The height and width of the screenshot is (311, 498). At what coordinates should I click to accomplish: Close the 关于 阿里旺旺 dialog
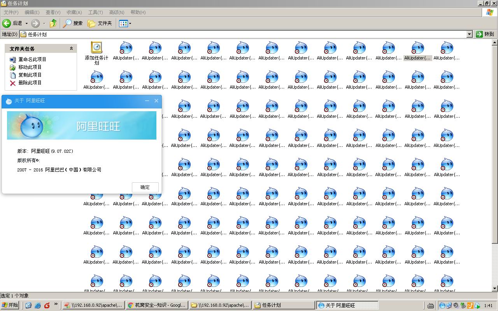pyautogui.click(x=156, y=101)
